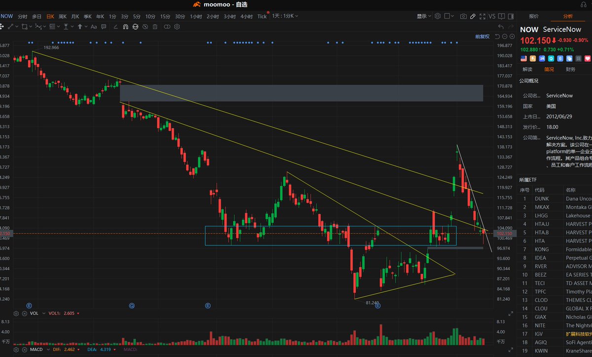Zoom in the chart with plus icon
The image size is (592, 357).
click(512, 37)
